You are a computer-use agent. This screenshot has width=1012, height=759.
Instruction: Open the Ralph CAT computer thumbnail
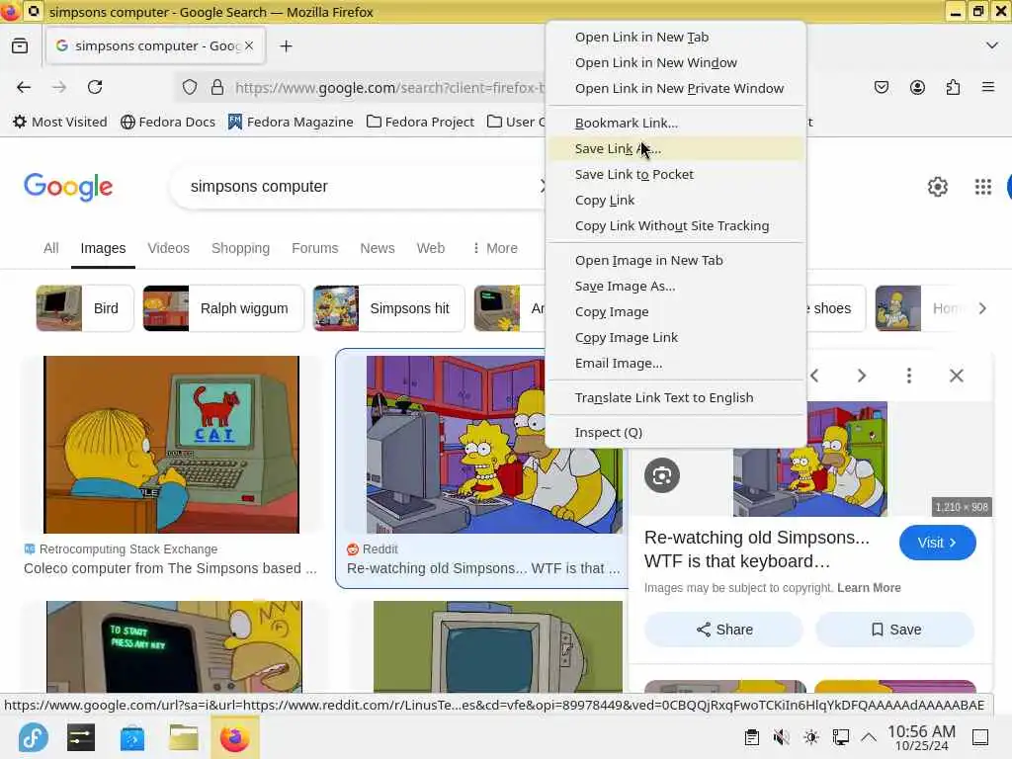171,445
